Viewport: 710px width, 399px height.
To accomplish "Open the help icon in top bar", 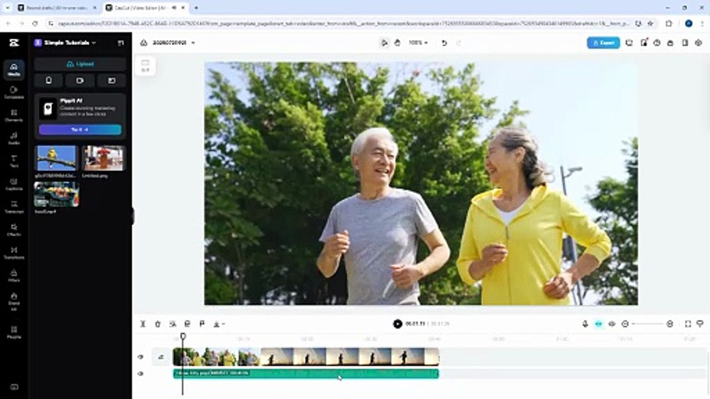I will [x=657, y=43].
